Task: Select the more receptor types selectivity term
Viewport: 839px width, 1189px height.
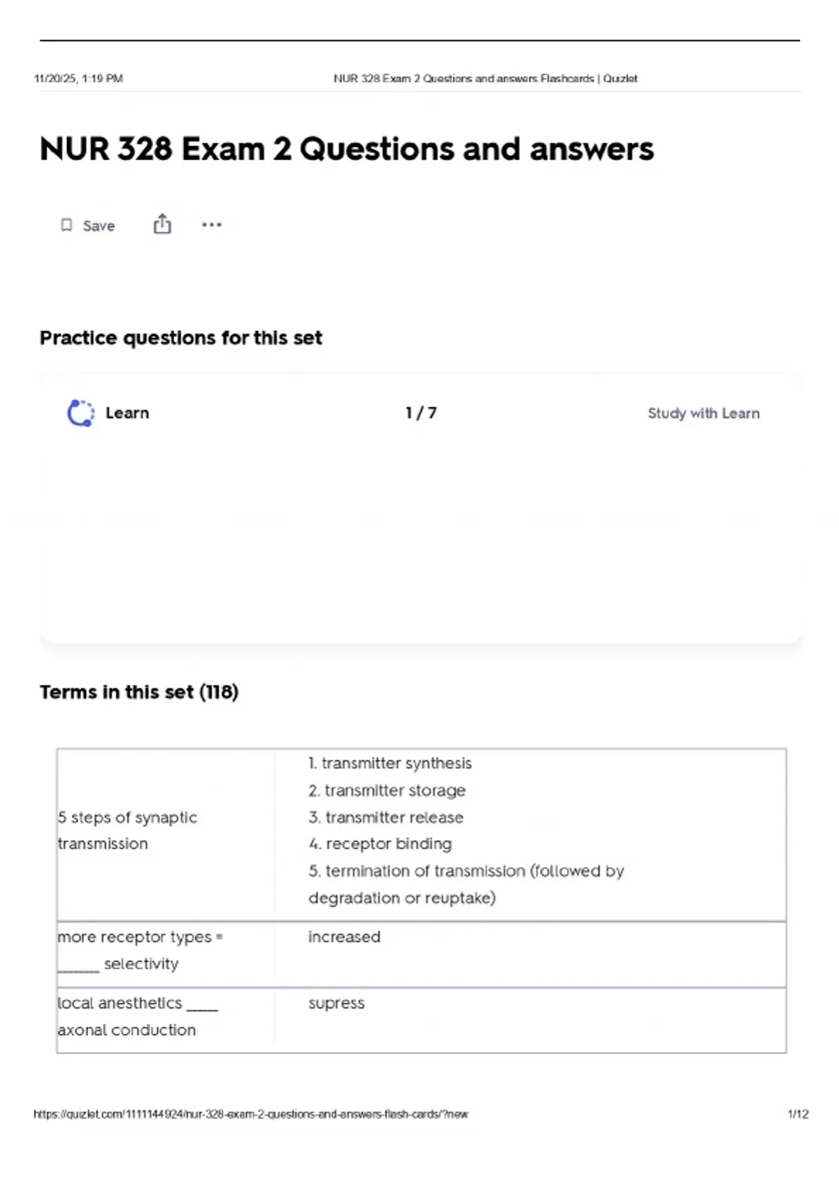Action: pos(140,950)
